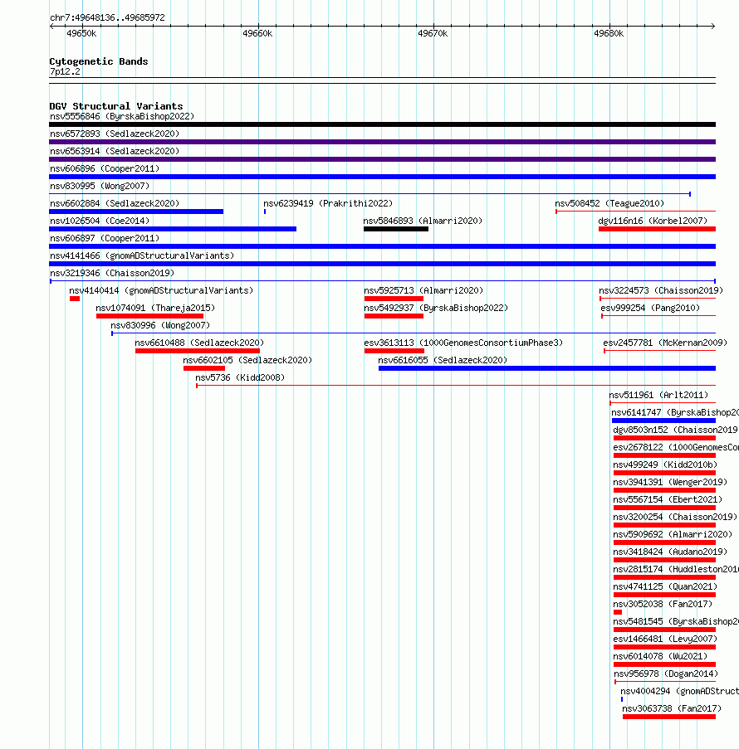The image size is (739, 749).
Task: Open nsv5925713 (Almarri2020) label
Action: pyautogui.click(x=423, y=291)
